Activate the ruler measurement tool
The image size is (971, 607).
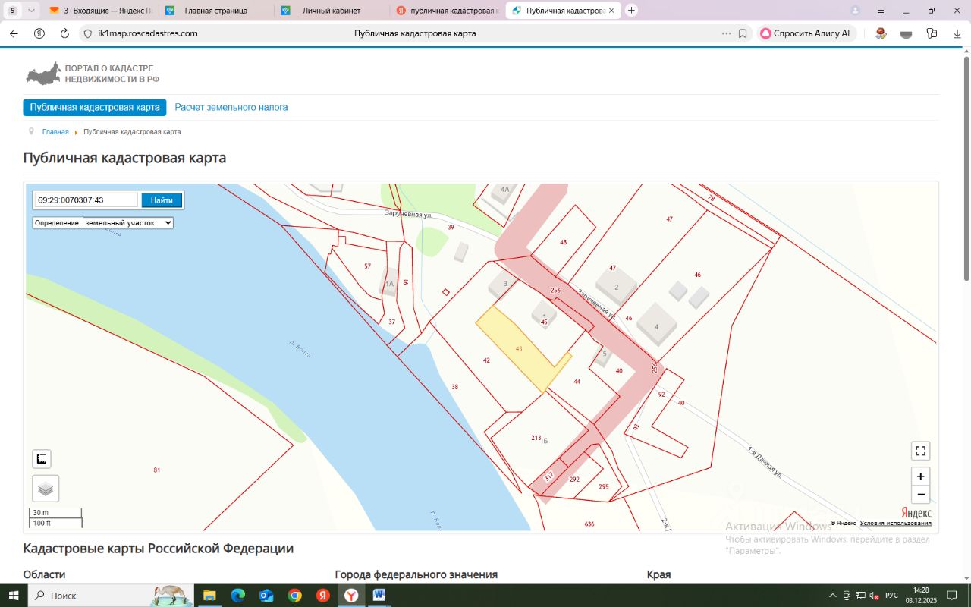pyautogui.click(x=42, y=459)
